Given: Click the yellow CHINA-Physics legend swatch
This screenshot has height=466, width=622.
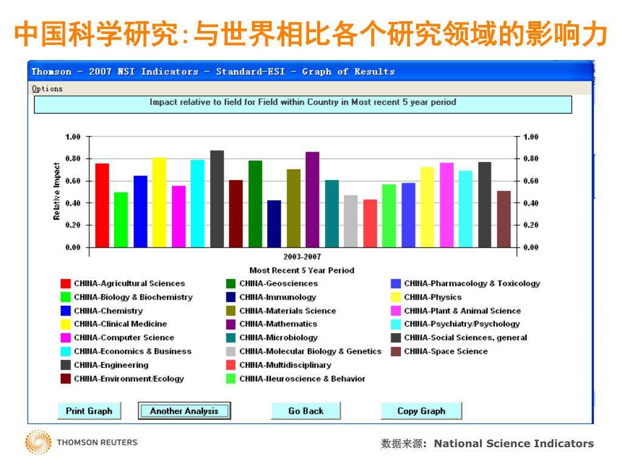Looking at the screenshot, I should pos(396,297).
